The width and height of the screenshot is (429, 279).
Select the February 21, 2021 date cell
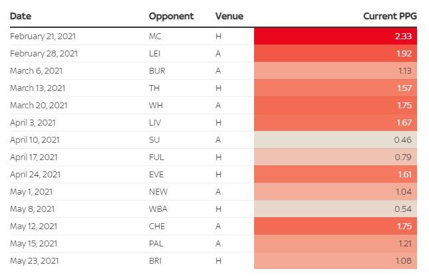pos(43,37)
